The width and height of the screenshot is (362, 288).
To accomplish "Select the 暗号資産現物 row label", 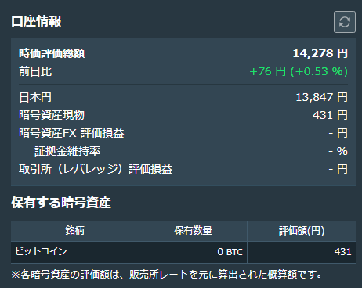I will 52,115.
